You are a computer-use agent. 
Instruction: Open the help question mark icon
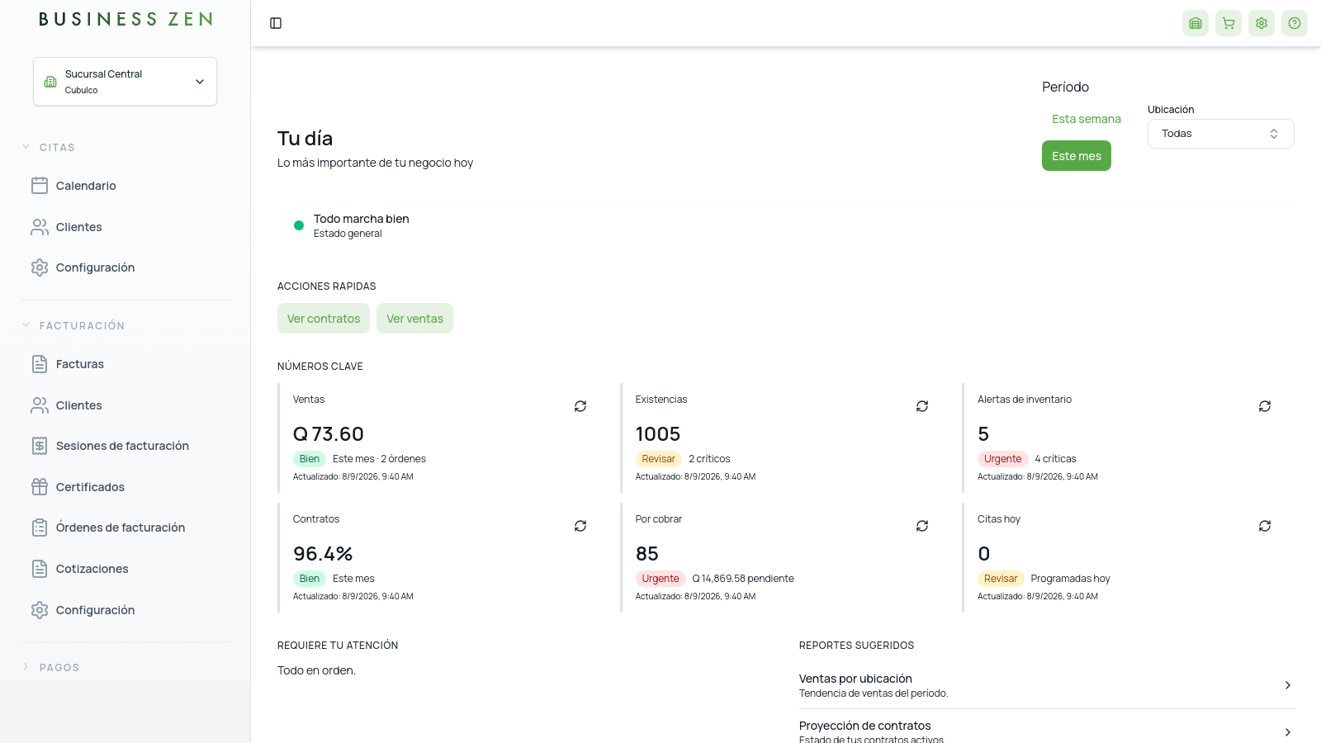coord(1295,23)
